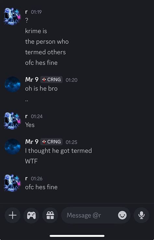154x240 pixels.
Task: Select the message "I thought he got termed"
Action: [58, 151]
